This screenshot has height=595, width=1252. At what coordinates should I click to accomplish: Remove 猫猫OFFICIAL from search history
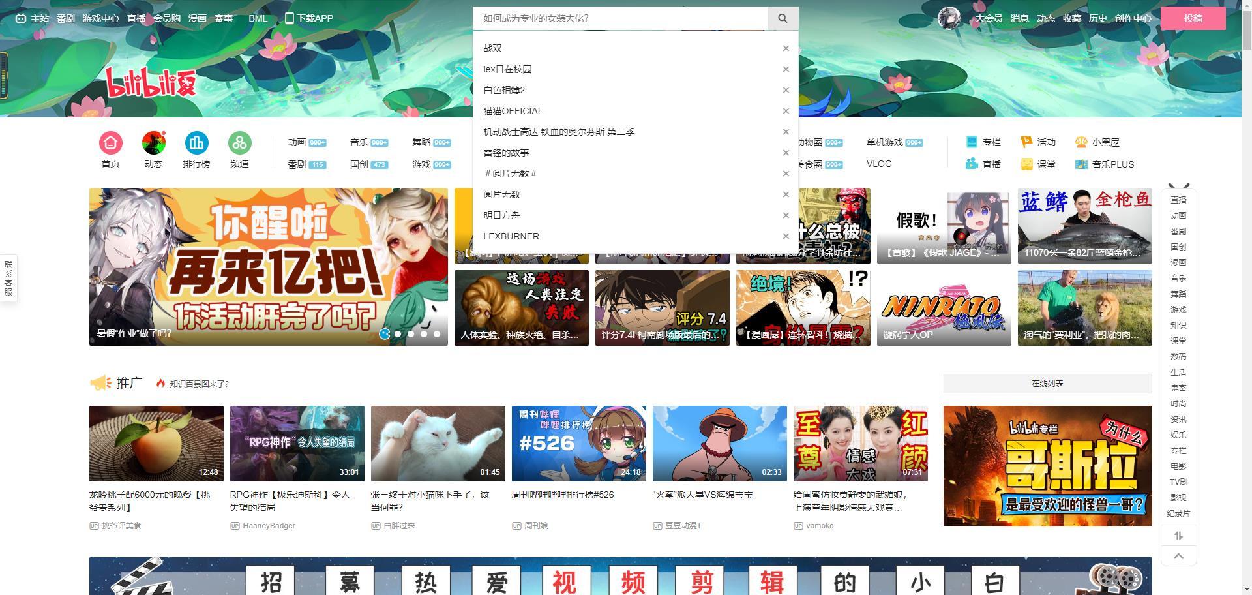[x=786, y=111]
